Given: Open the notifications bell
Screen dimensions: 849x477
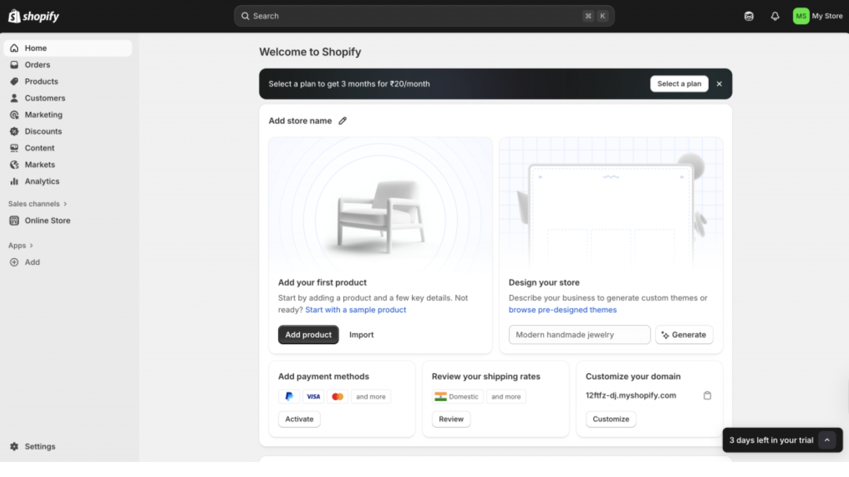Looking at the screenshot, I should pos(775,16).
